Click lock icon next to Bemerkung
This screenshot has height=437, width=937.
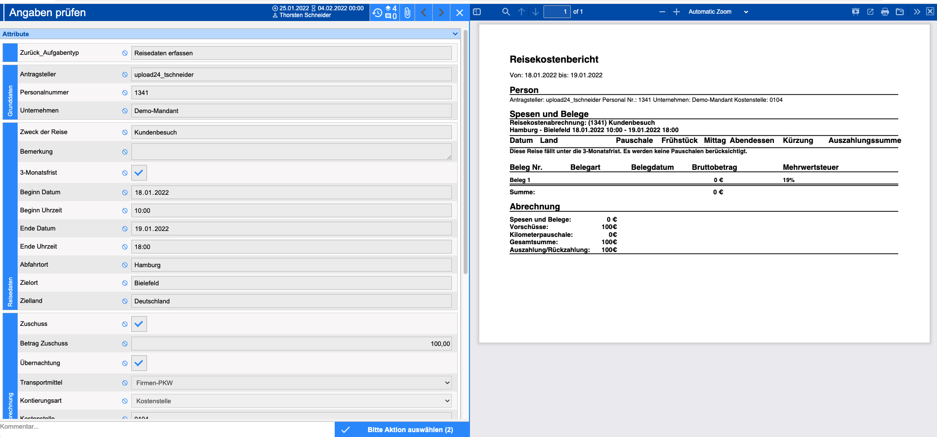125,152
